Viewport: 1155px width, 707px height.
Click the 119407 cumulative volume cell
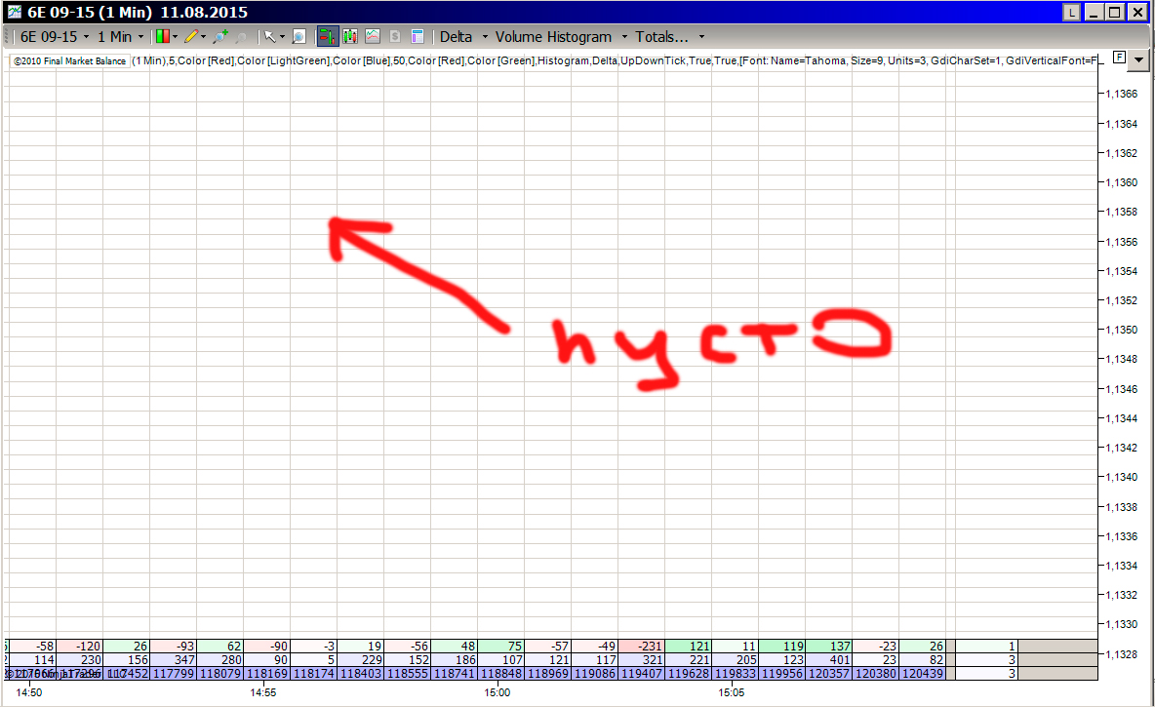(x=641, y=673)
